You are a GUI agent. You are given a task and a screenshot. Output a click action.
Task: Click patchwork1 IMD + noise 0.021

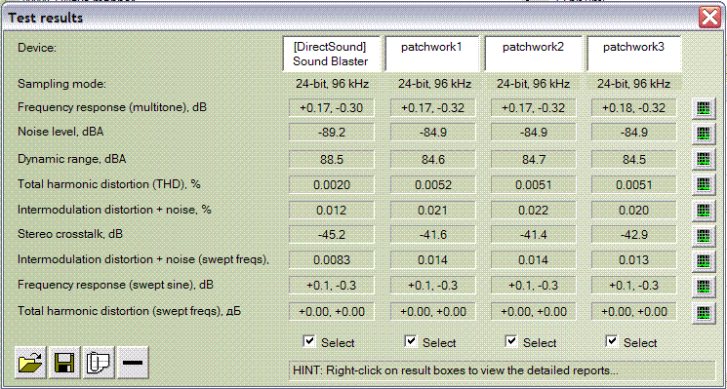click(432, 210)
